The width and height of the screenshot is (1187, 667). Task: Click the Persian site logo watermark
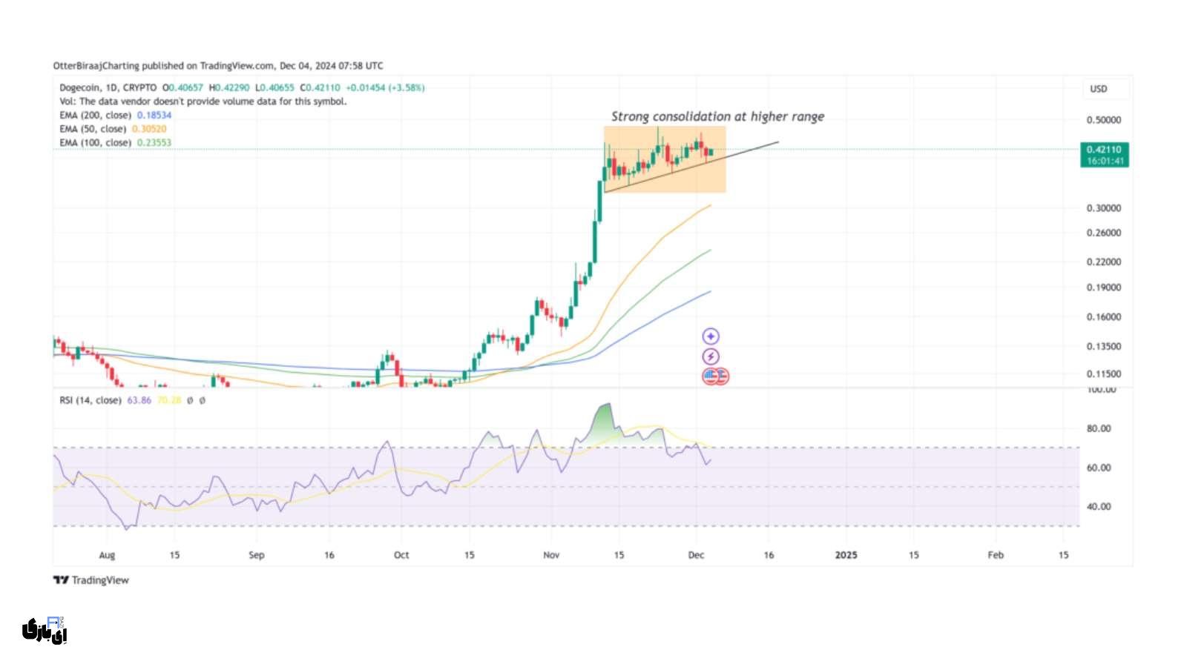[45, 631]
